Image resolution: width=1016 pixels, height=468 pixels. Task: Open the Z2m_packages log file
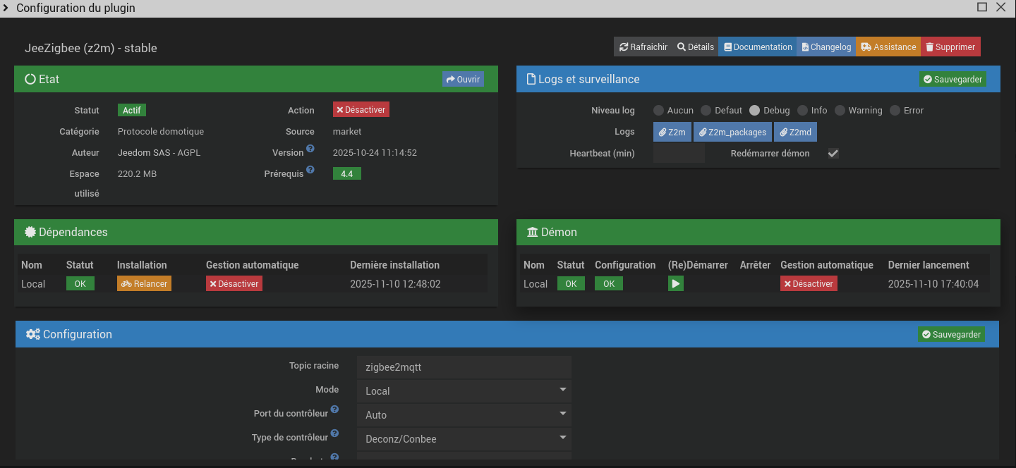(732, 132)
